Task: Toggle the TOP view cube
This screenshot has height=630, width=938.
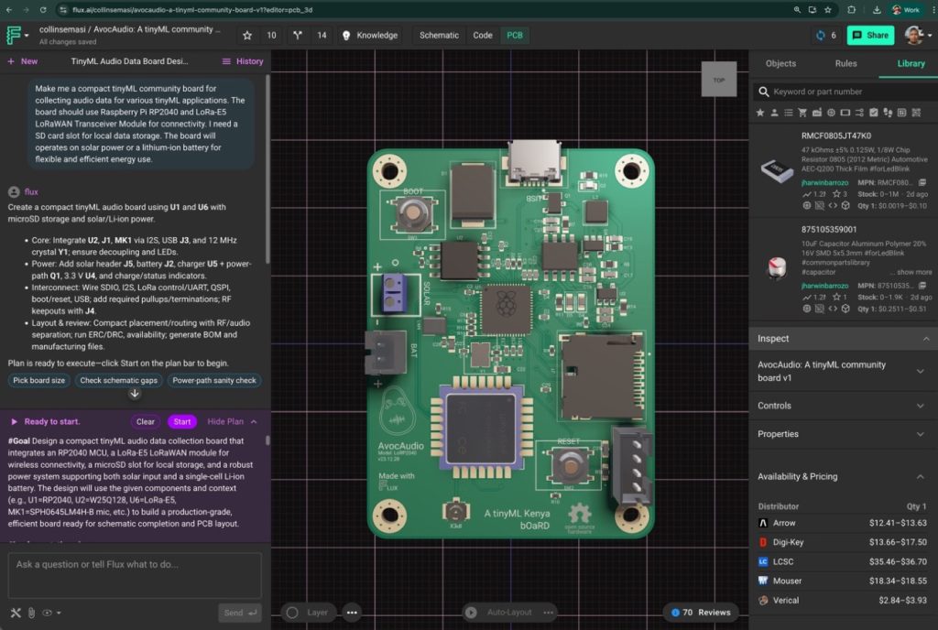Action: click(x=719, y=80)
